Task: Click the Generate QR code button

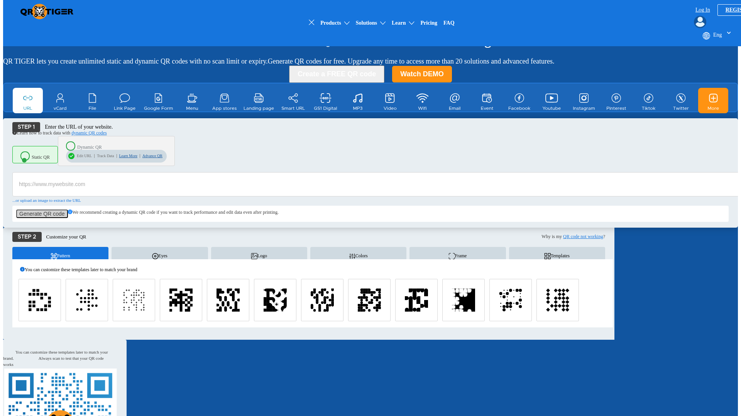Action: [42, 214]
